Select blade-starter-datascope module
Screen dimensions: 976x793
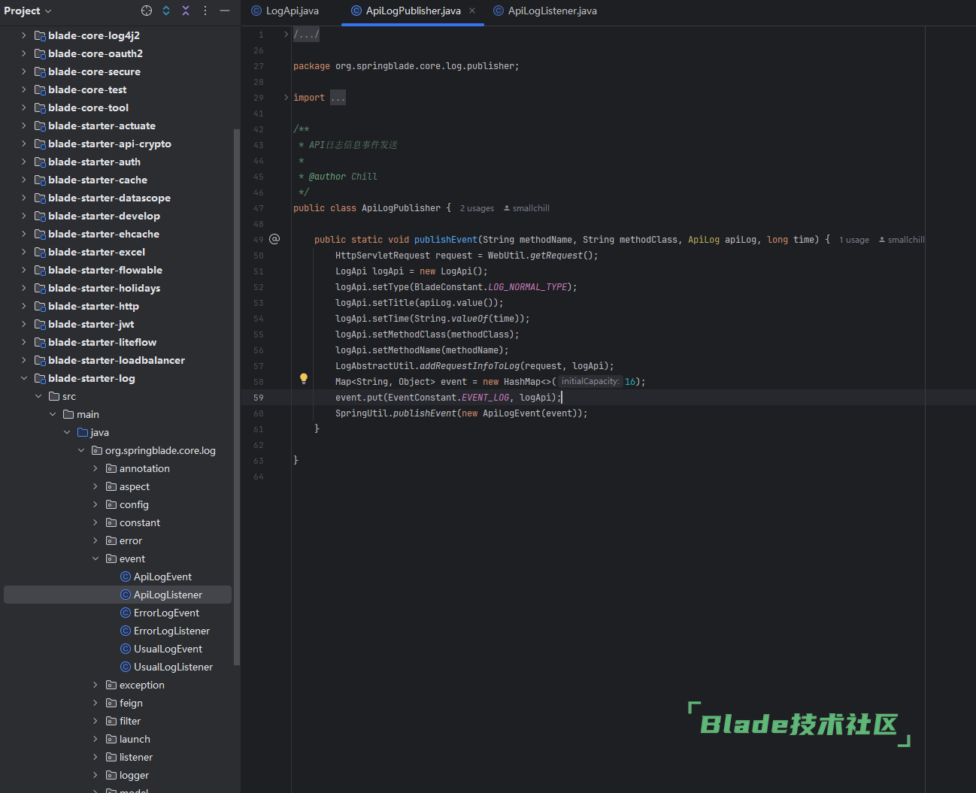(109, 198)
